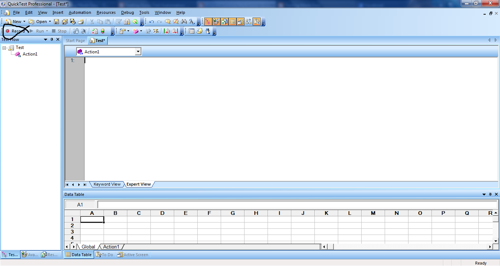500x266 pixels.
Task: Click the yellow notes icon beside Object Spy
Action: (x=199, y=31)
